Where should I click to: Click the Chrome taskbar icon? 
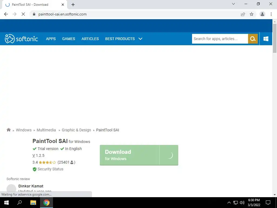pyautogui.click(x=47, y=203)
